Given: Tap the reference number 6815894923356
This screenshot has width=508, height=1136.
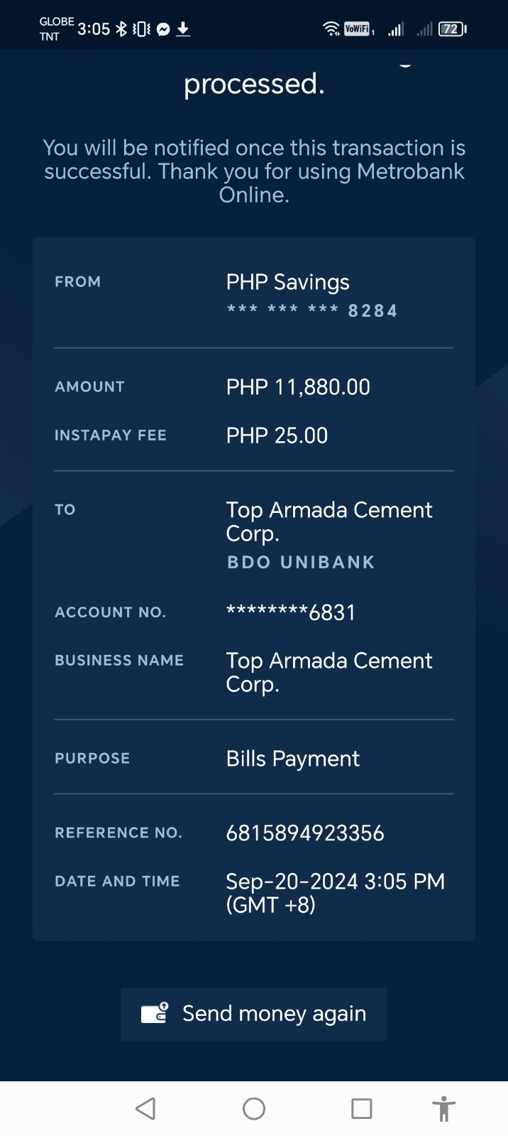Looking at the screenshot, I should click(305, 833).
